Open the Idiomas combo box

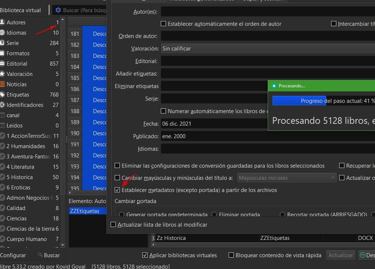click(268, 149)
